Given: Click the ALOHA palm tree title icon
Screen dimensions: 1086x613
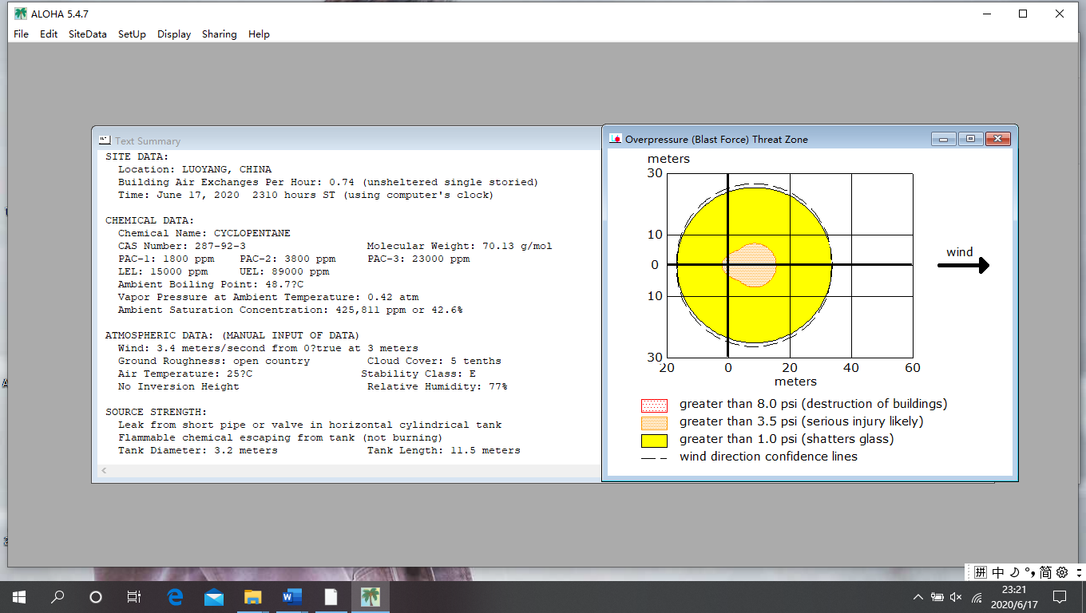Looking at the screenshot, I should 21,14.
